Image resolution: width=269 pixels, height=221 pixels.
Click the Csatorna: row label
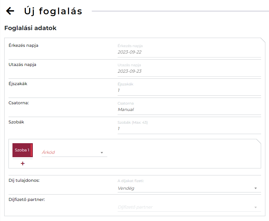coord(19,103)
